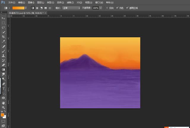Toggle the 透明区域 (Transparency) checkbox
This screenshot has width=190, height=128.
127,8
